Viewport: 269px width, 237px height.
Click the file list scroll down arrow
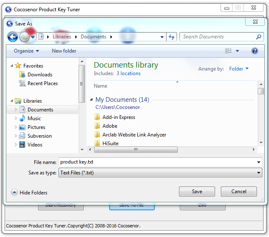click(261, 143)
